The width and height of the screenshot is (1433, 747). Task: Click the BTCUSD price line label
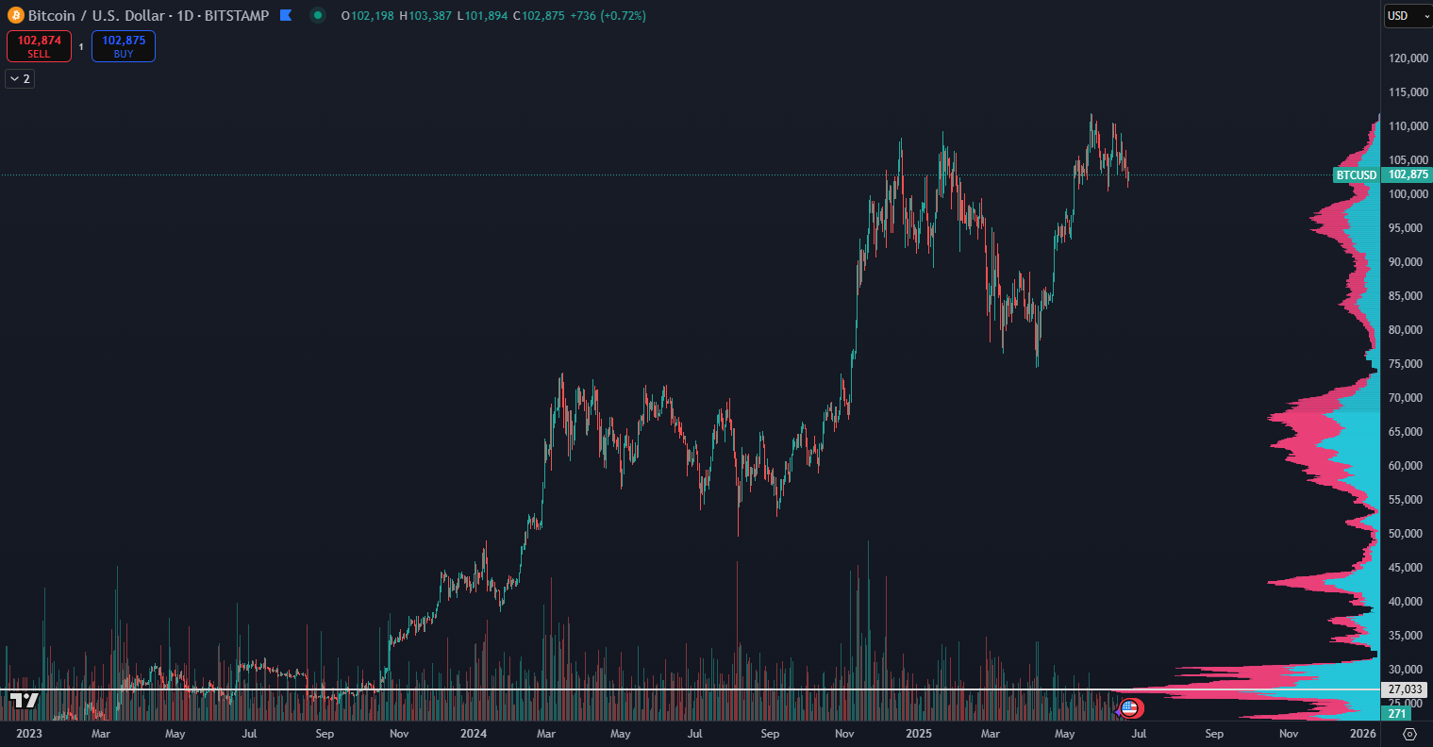coord(1356,174)
